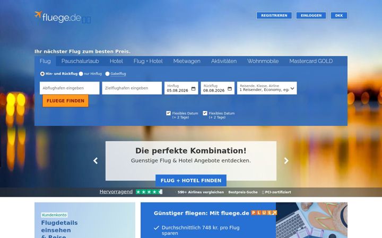Screen dimensions: 382x238
Task: Open Mastercard GOLD tab
Action: (x=311, y=61)
